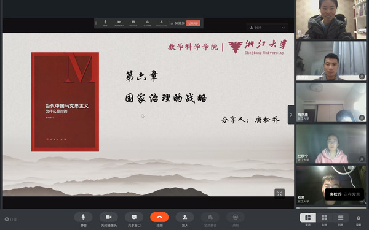Toggle microphone in the floating share toolbar
This screenshot has width=369, height=230.
click(105, 23)
